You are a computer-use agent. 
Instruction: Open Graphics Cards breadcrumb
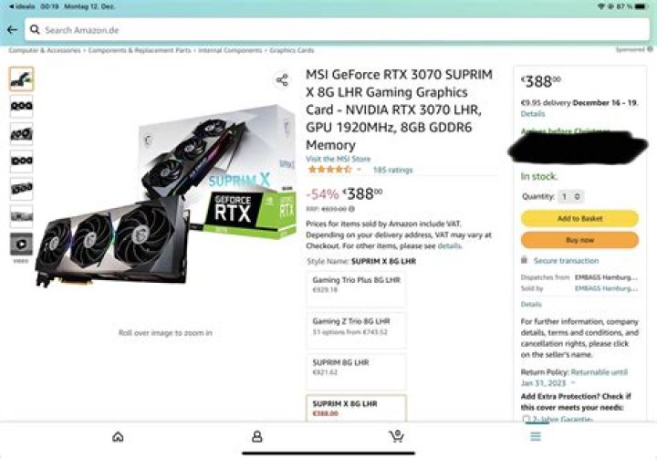point(292,50)
